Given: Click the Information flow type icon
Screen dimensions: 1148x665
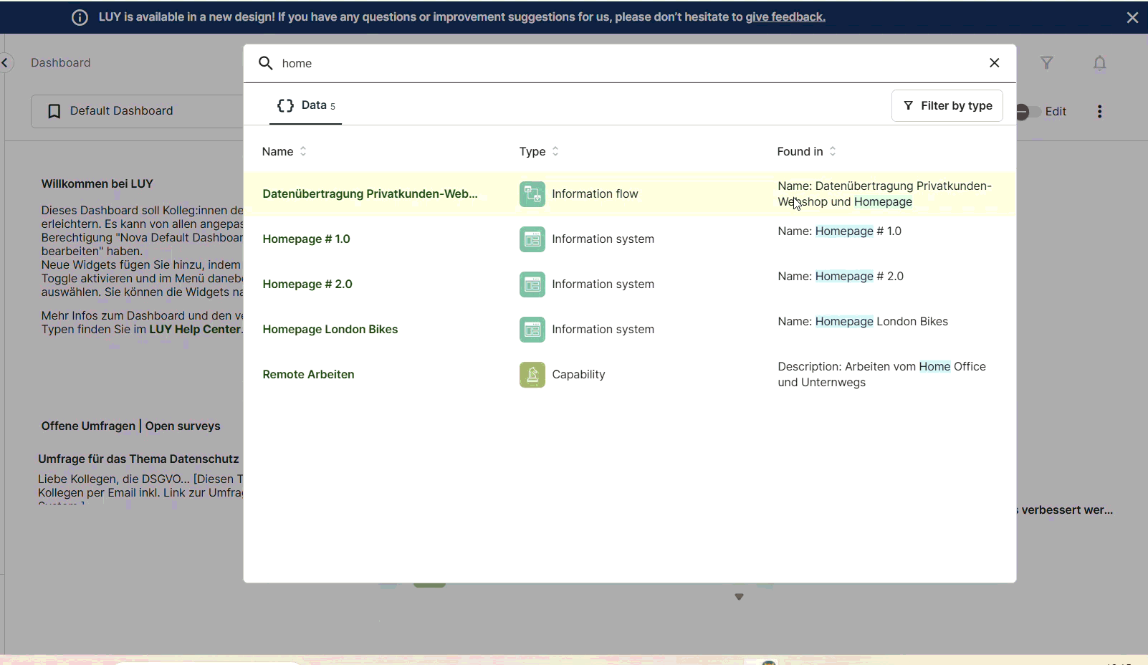Looking at the screenshot, I should (532, 194).
